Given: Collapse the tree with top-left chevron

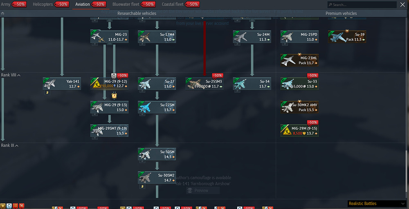Looking at the screenshot, I should click(3, 13).
